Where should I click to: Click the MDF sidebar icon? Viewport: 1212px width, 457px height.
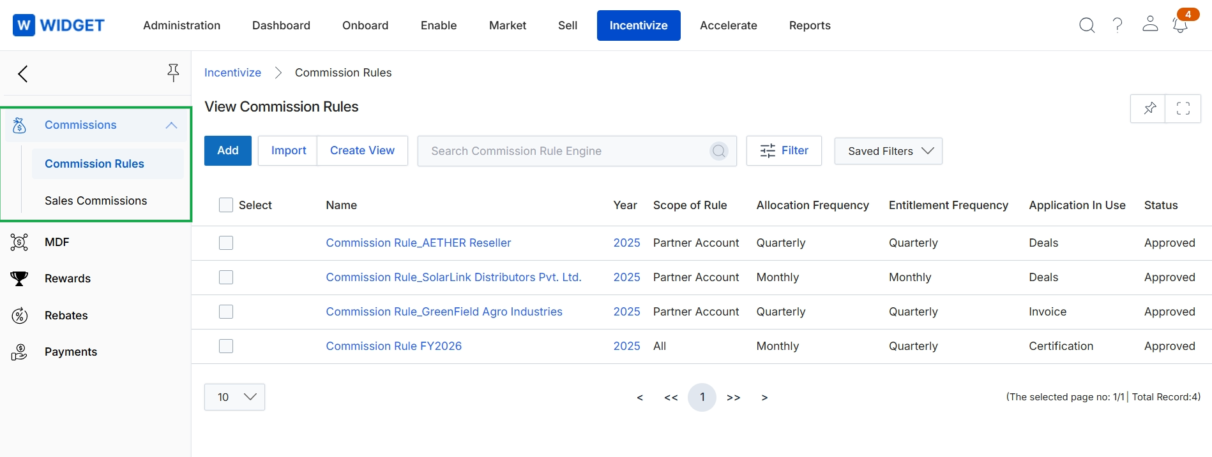point(19,242)
